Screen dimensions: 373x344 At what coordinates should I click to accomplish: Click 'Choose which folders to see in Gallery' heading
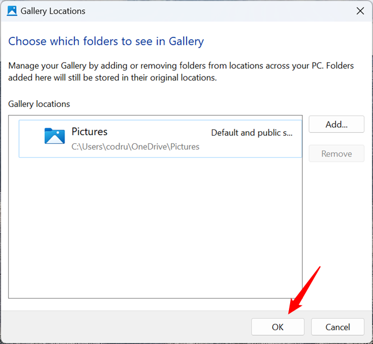(106, 41)
